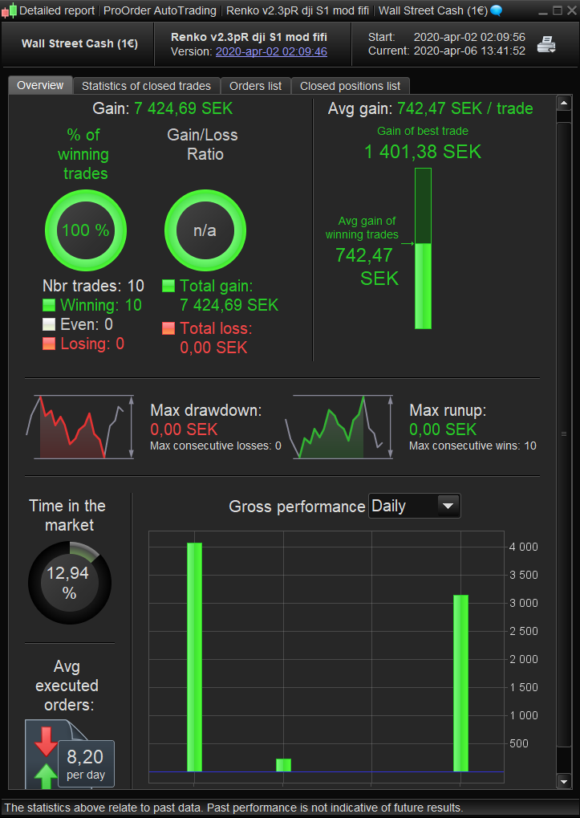Viewport: 580px width, 818px height.
Task: Open the Orders list tab
Action: (x=255, y=86)
